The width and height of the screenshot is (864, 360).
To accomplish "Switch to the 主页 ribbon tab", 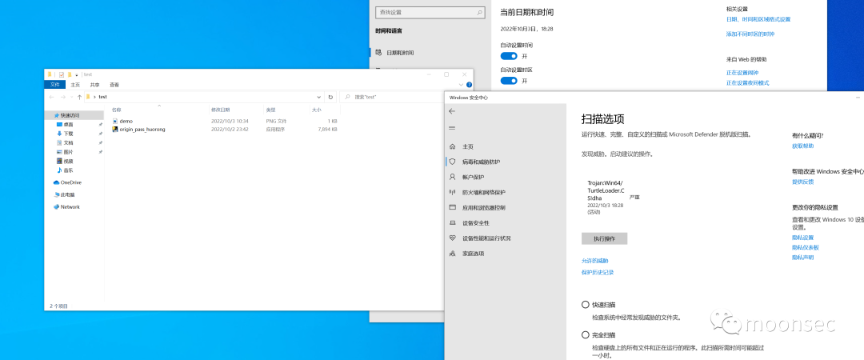I will point(75,85).
